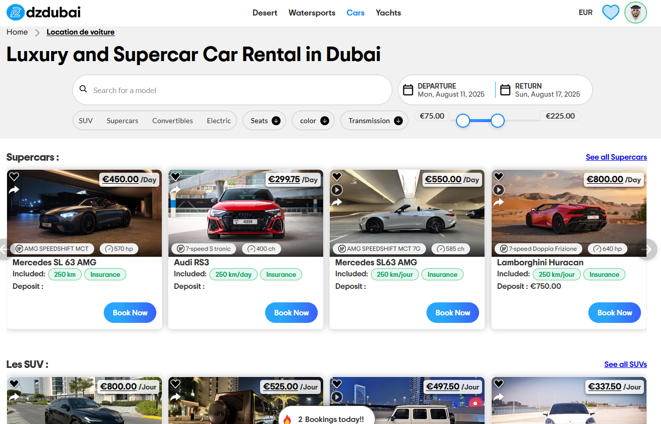Image resolution: width=661 pixels, height=424 pixels.
Task: Select the Cars menu item
Action: pos(355,13)
